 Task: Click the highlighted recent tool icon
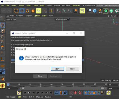[39, 11]
